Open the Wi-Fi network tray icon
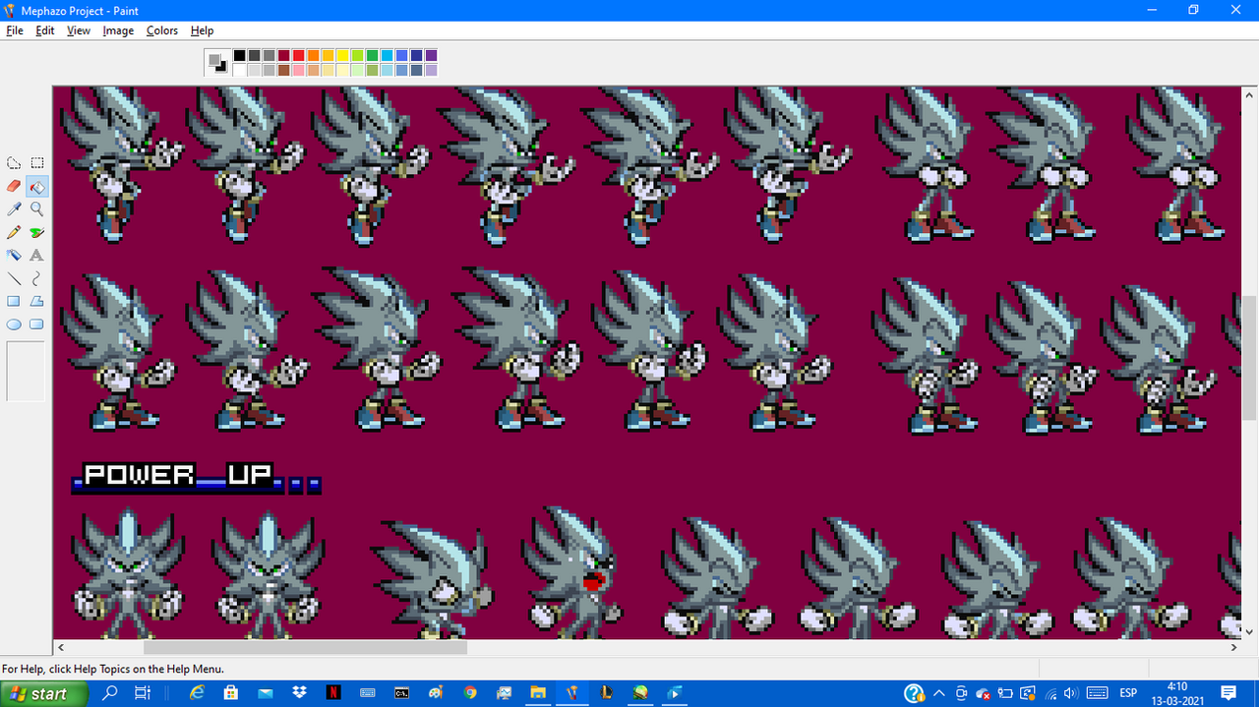This screenshot has height=707, width=1259. (1051, 694)
